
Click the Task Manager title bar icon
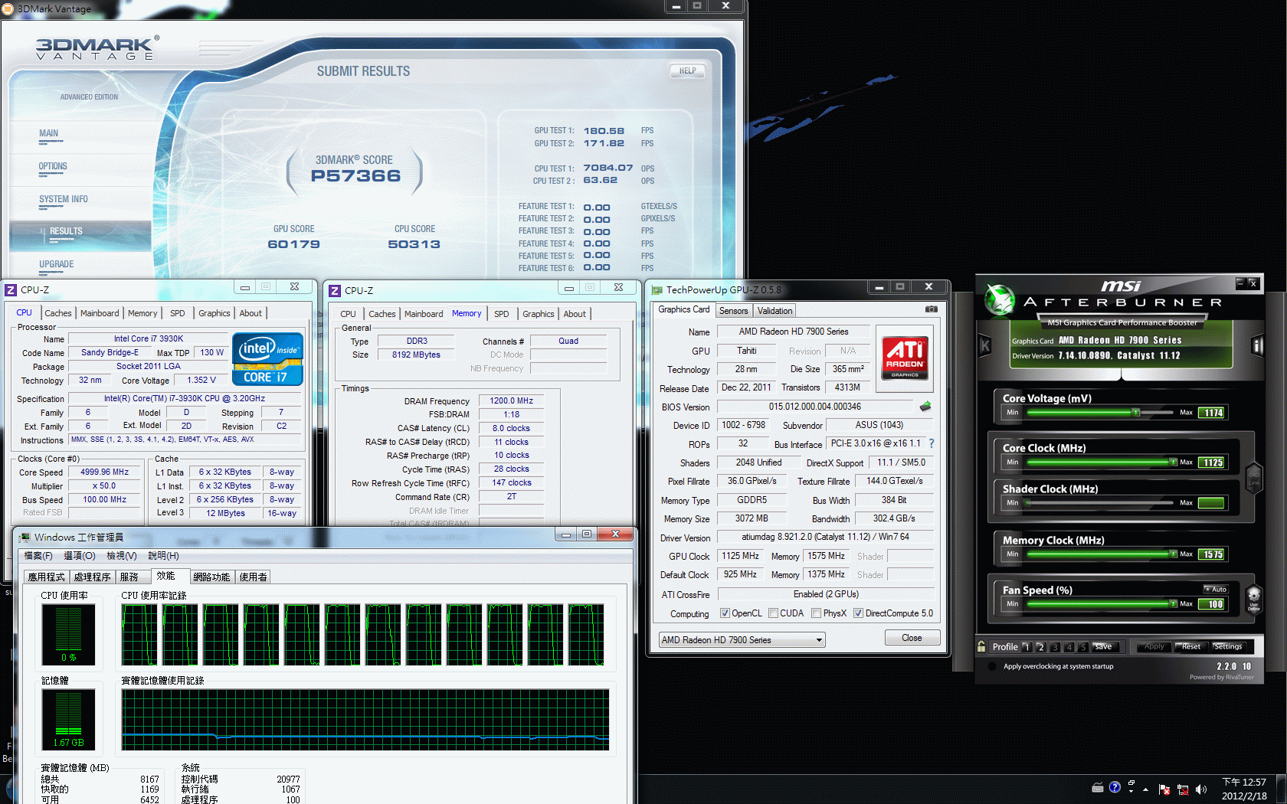click(x=25, y=538)
